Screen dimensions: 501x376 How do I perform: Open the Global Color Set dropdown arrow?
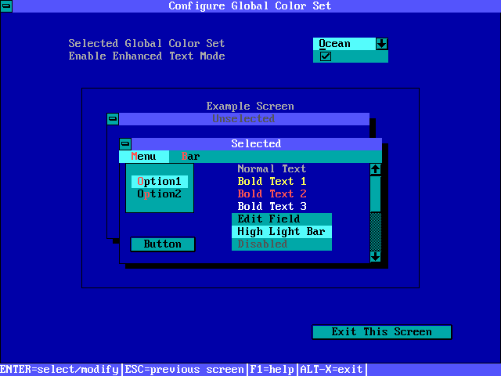[381, 44]
